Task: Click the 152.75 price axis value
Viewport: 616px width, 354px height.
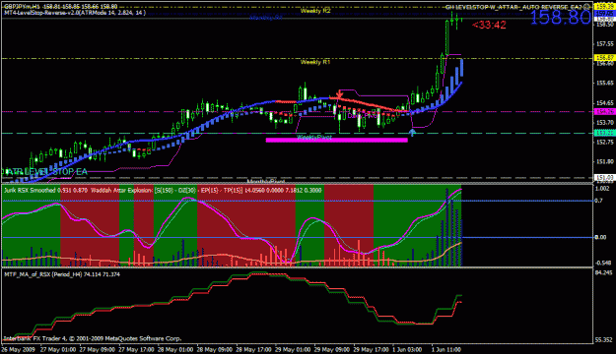Action: [x=605, y=143]
